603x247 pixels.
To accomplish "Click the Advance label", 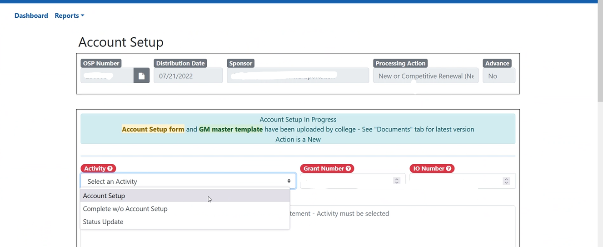I will click(x=497, y=63).
